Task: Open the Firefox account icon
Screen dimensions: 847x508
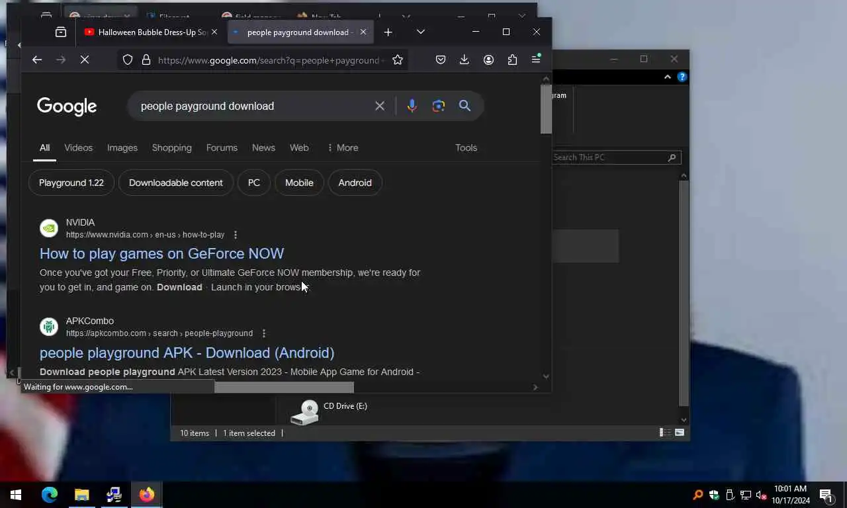Action: [x=488, y=60]
